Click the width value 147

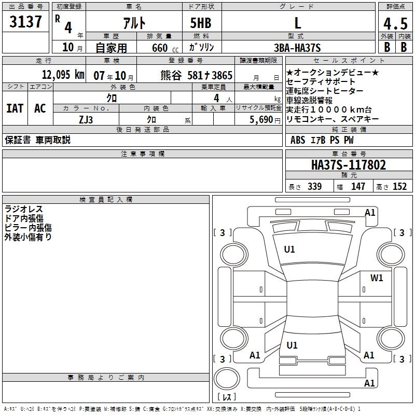tap(358, 186)
